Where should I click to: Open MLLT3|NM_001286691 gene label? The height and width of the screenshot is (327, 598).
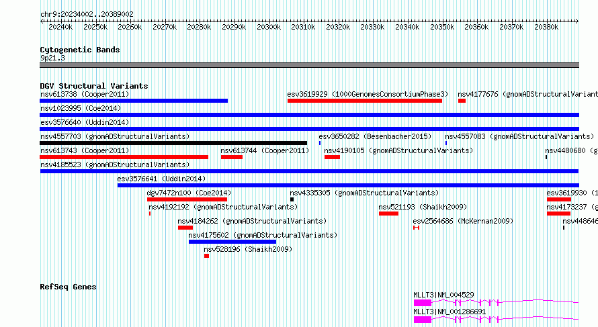(450, 312)
